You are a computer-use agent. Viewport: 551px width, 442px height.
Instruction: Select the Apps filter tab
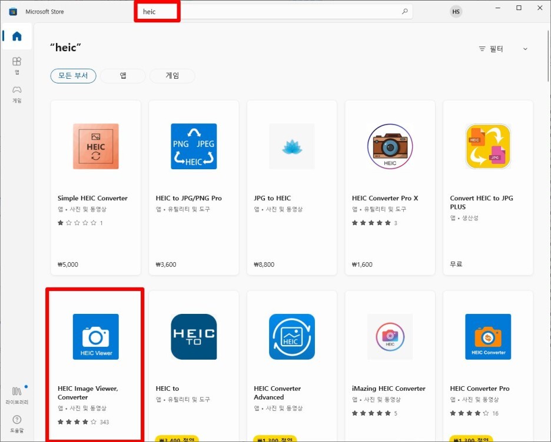click(x=122, y=76)
